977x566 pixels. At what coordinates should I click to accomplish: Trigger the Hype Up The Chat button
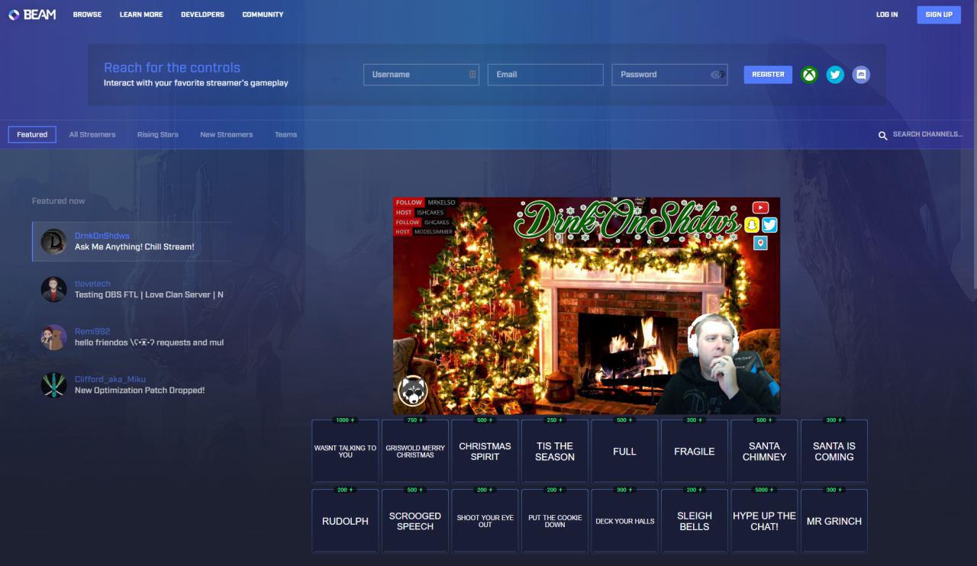[764, 521]
